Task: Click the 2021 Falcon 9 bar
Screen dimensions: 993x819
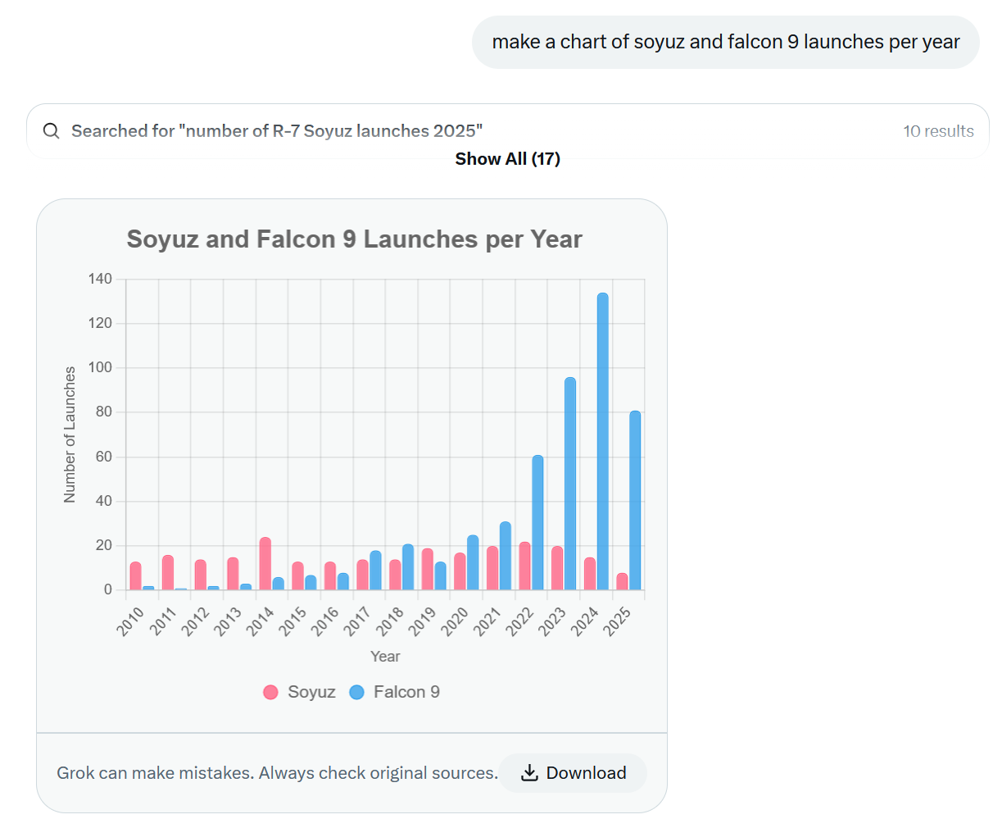Action: click(x=506, y=556)
